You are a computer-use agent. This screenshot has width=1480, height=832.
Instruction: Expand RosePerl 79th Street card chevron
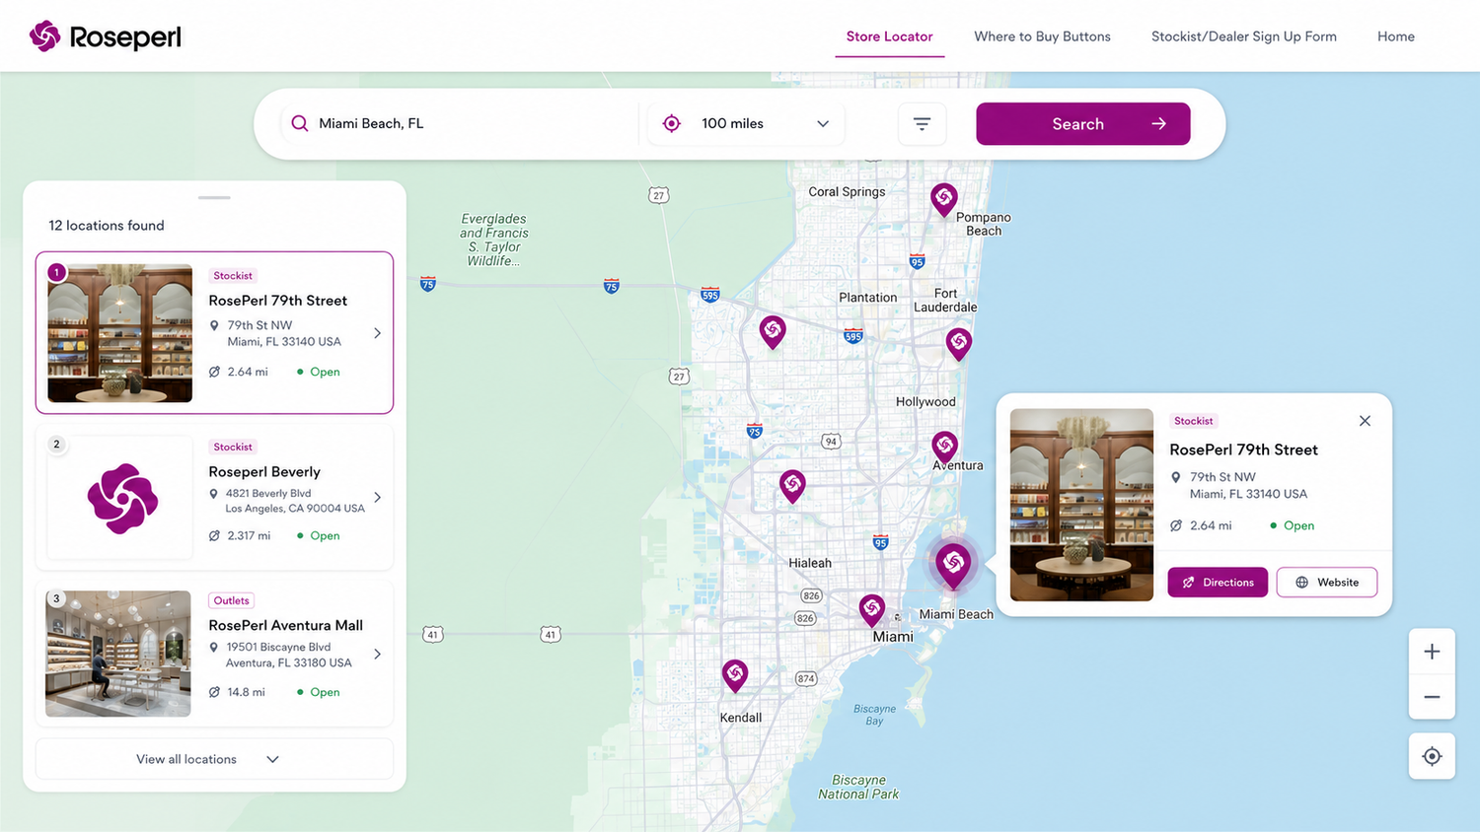pyautogui.click(x=378, y=333)
